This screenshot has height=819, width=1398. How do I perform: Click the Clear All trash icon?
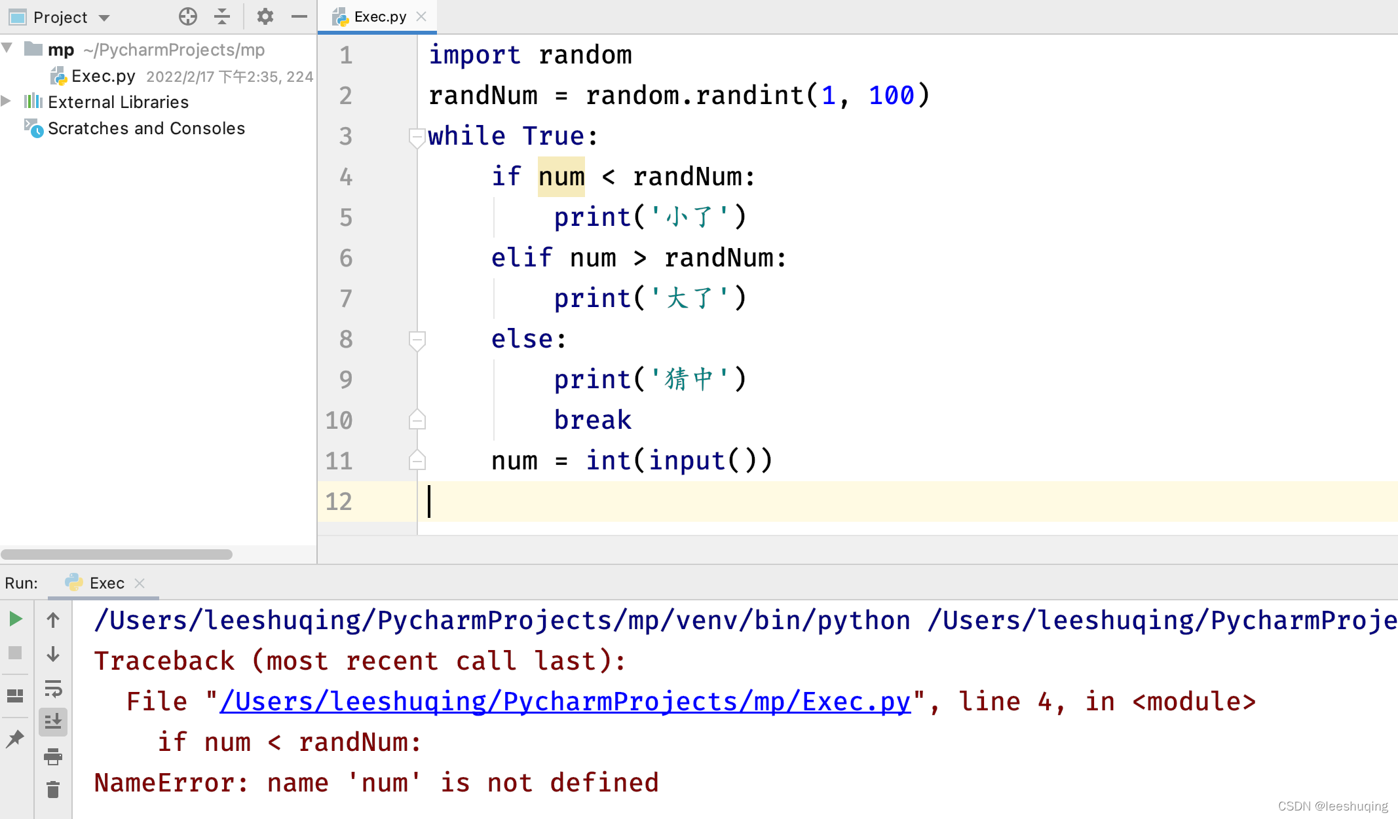click(53, 790)
